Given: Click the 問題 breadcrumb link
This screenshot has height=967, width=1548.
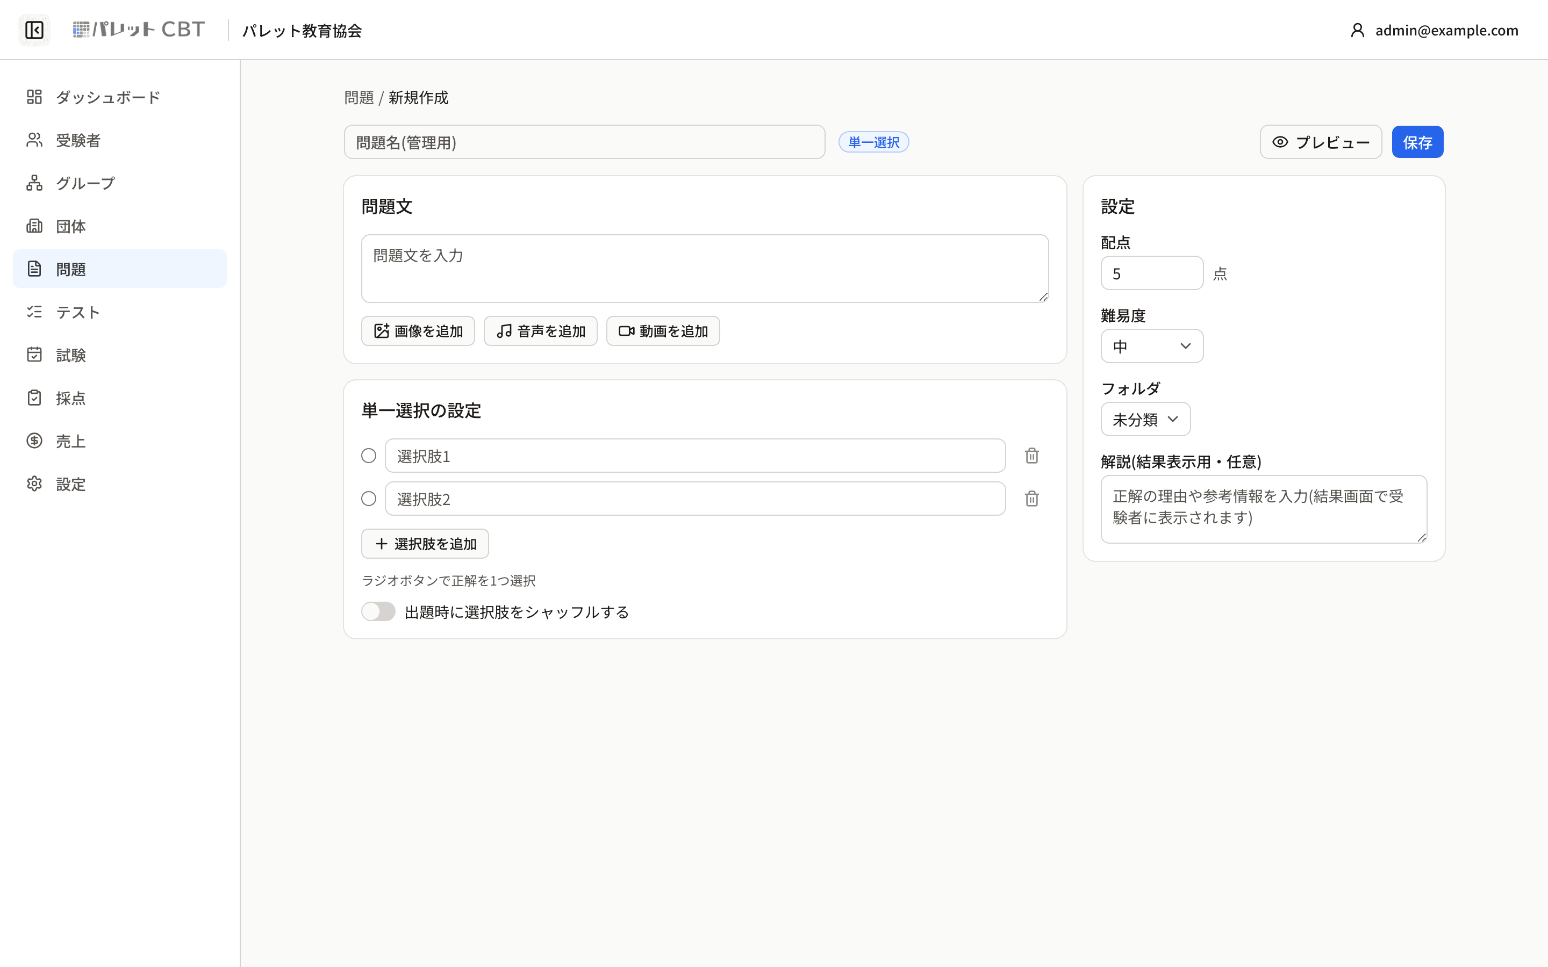Looking at the screenshot, I should [359, 98].
